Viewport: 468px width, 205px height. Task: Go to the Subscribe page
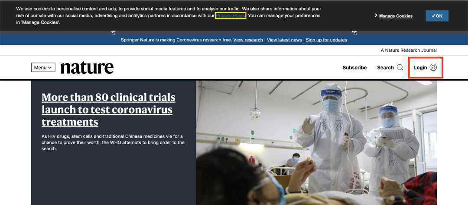coord(354,67)
